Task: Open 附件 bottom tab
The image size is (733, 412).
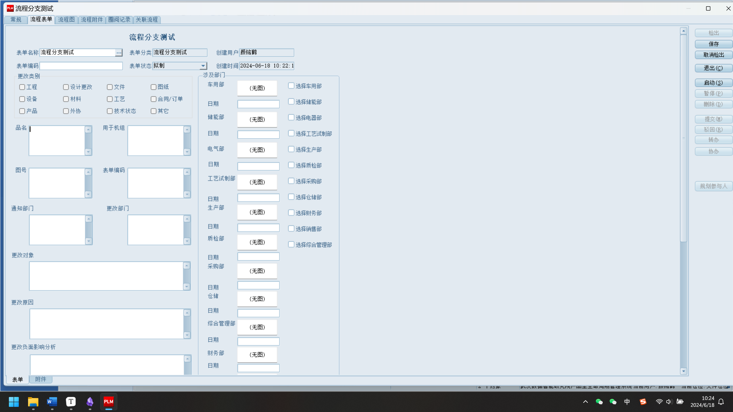Action: [41, 379]
